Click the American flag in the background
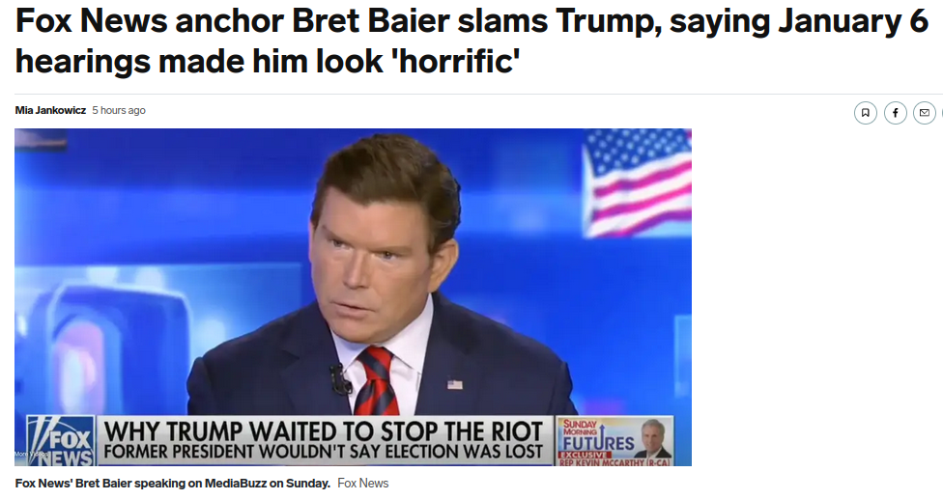Screen dimensions: 943x500 click(638, 182)
